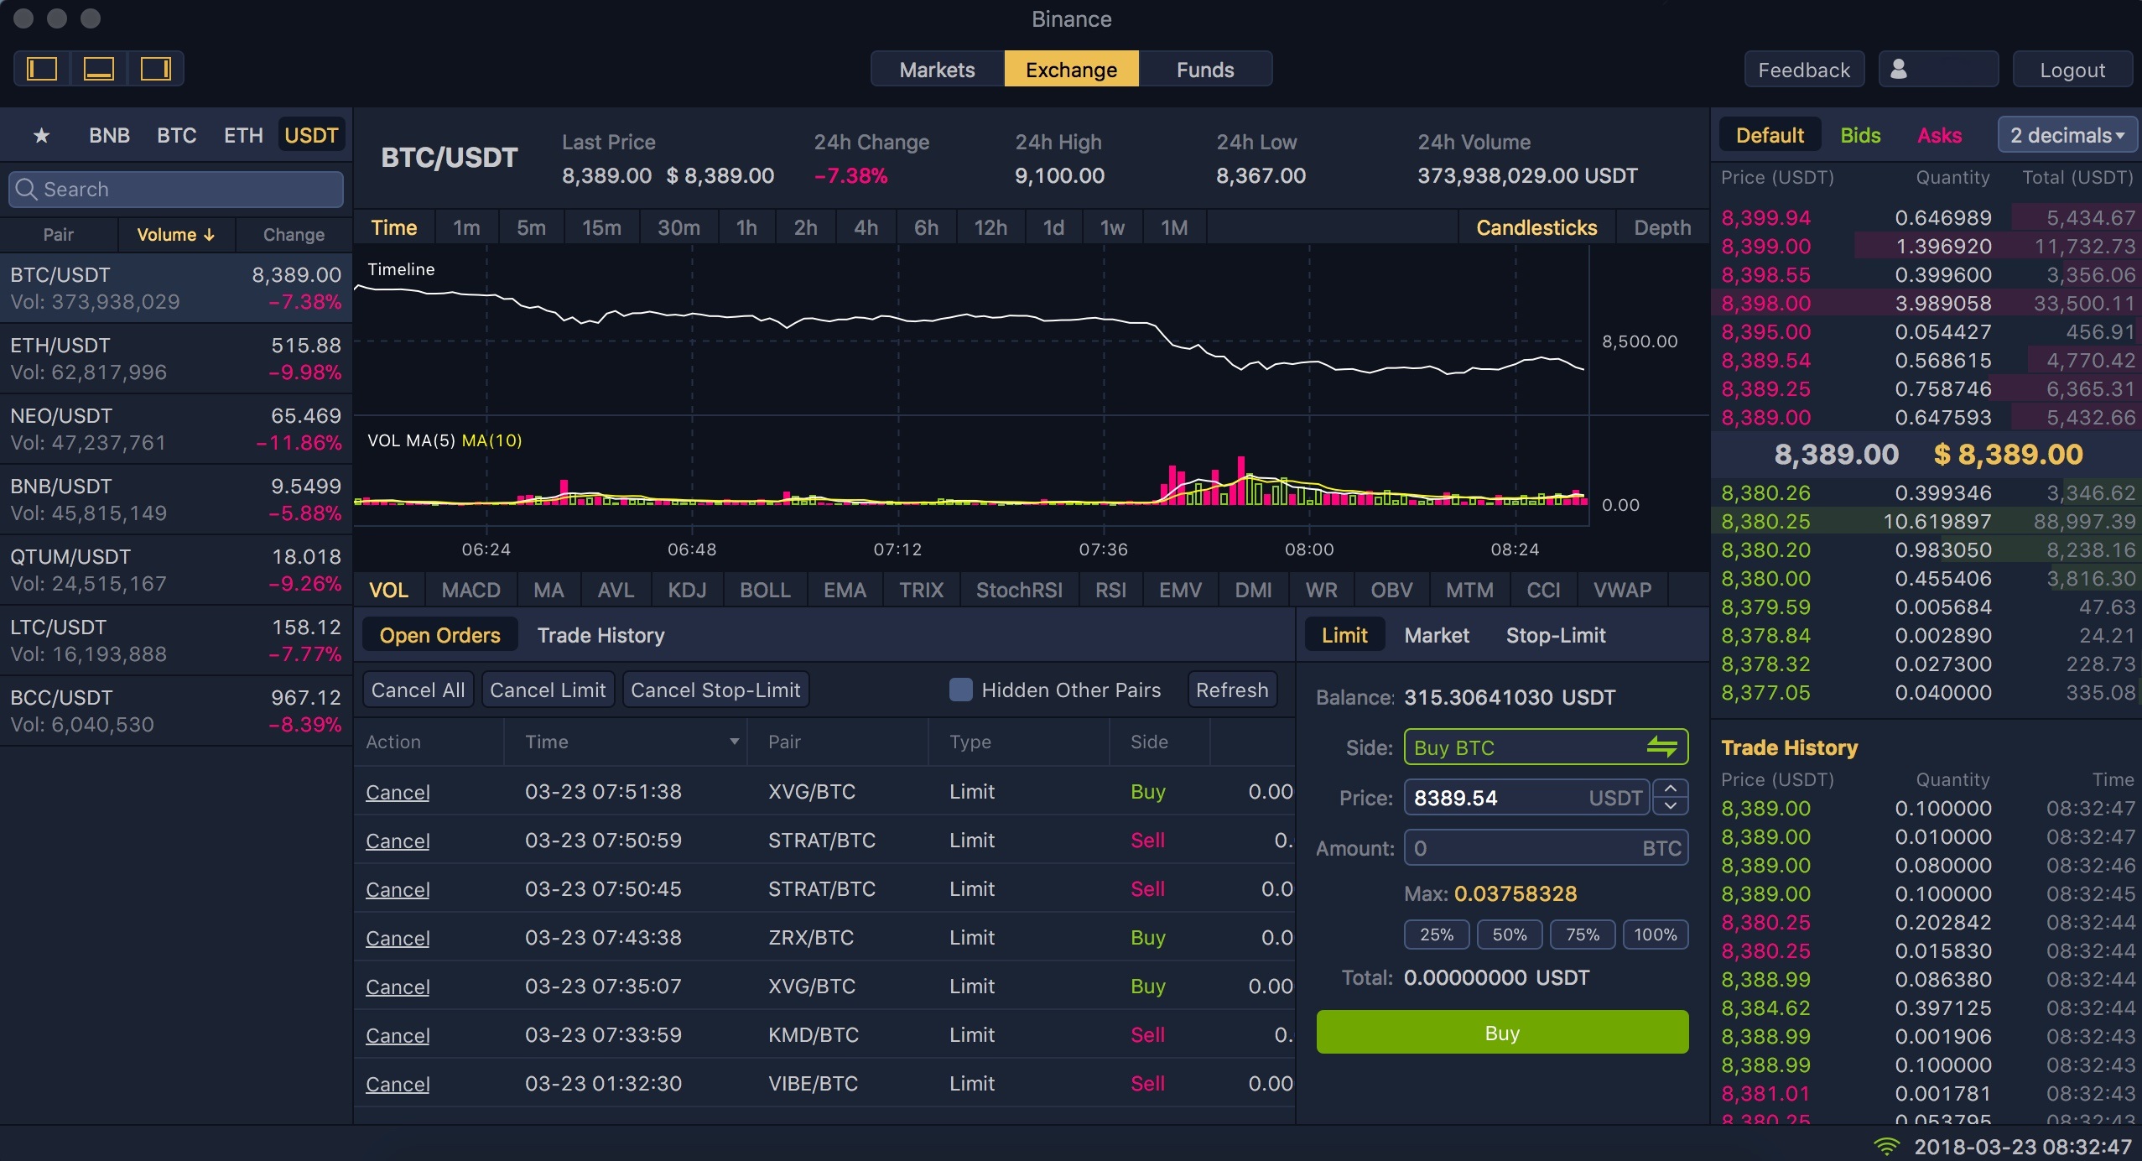The width and height of the screenshot is (2142, 1161).
Task: Cancel the ZRX/BTC order
Action: pyautogui.click(x=398, y=938)
